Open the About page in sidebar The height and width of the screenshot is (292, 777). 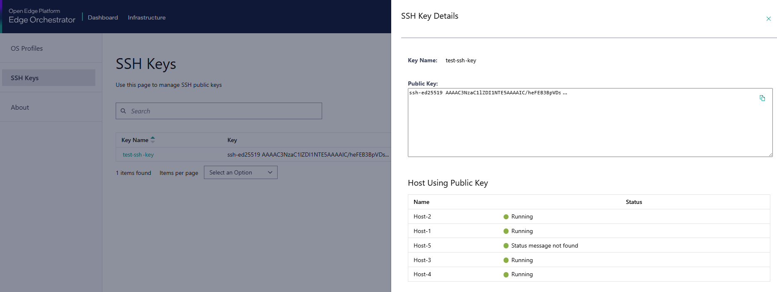[x=20, y=108]
